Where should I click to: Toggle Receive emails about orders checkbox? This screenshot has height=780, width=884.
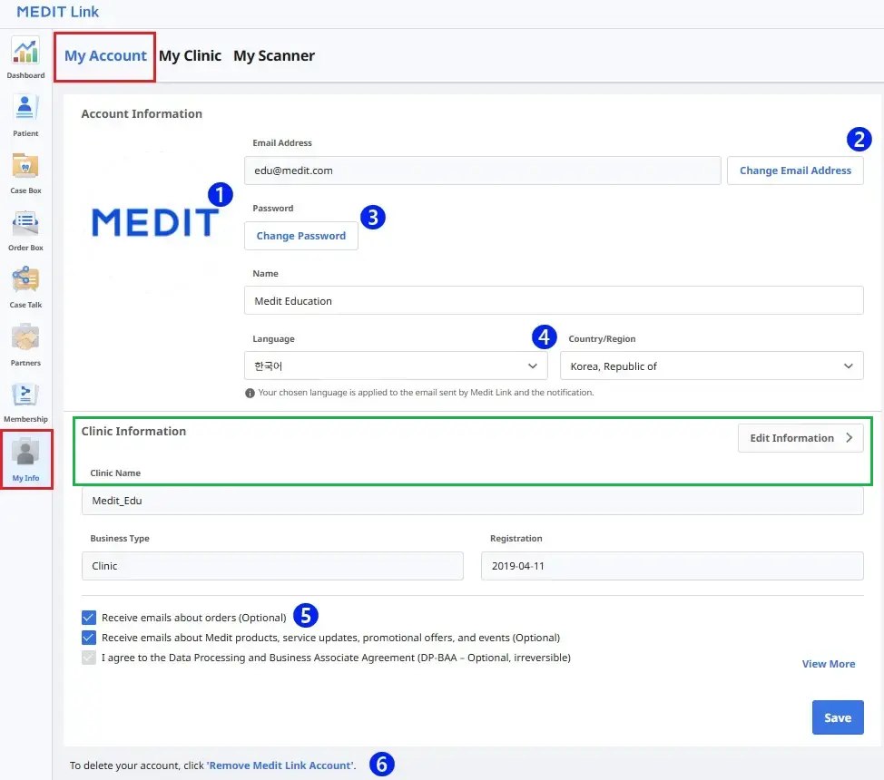(x=89, y=618)
